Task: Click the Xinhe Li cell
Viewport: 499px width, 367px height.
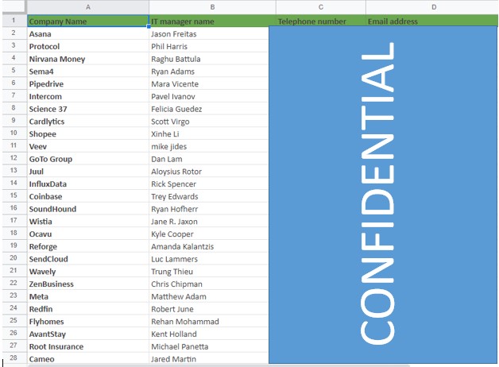Action: pos(209,134)
